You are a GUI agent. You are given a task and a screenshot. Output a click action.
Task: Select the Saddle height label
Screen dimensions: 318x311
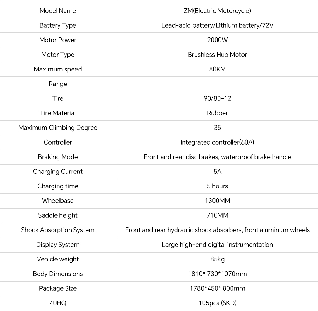58,215
